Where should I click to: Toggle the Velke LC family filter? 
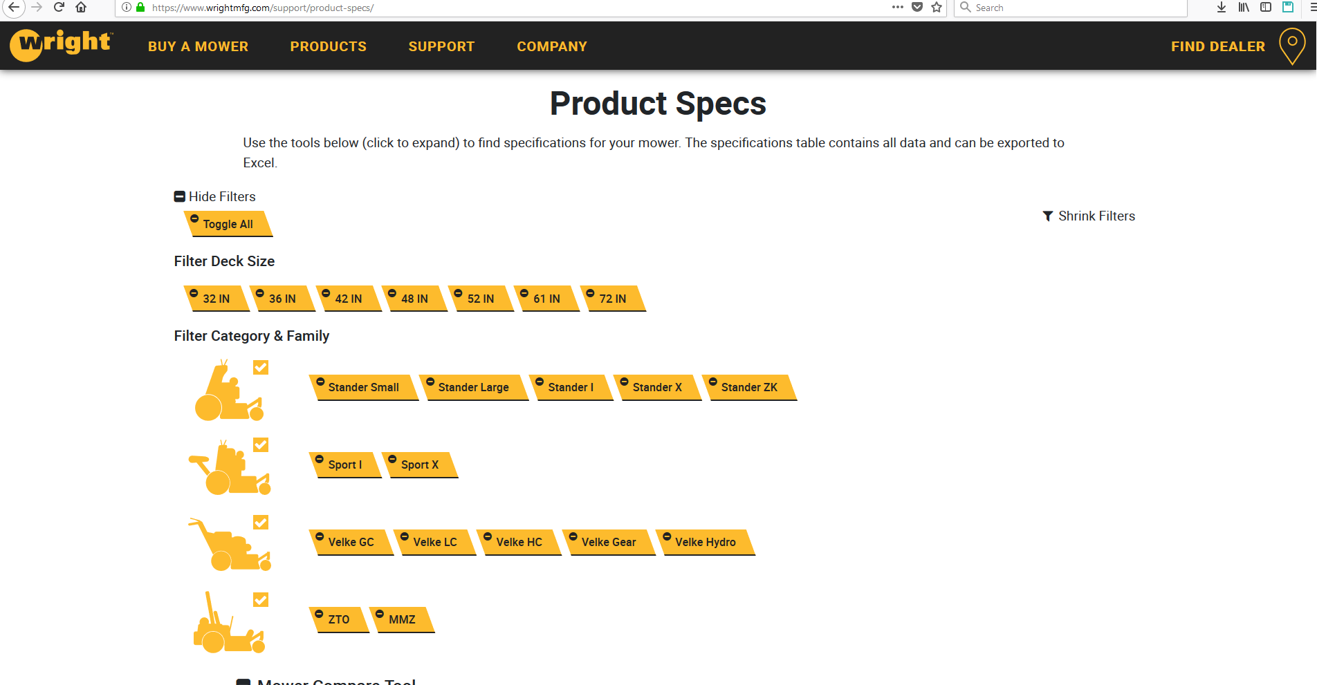click(435, 542)
